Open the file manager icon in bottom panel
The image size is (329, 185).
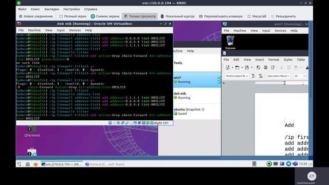coord(28,164)
